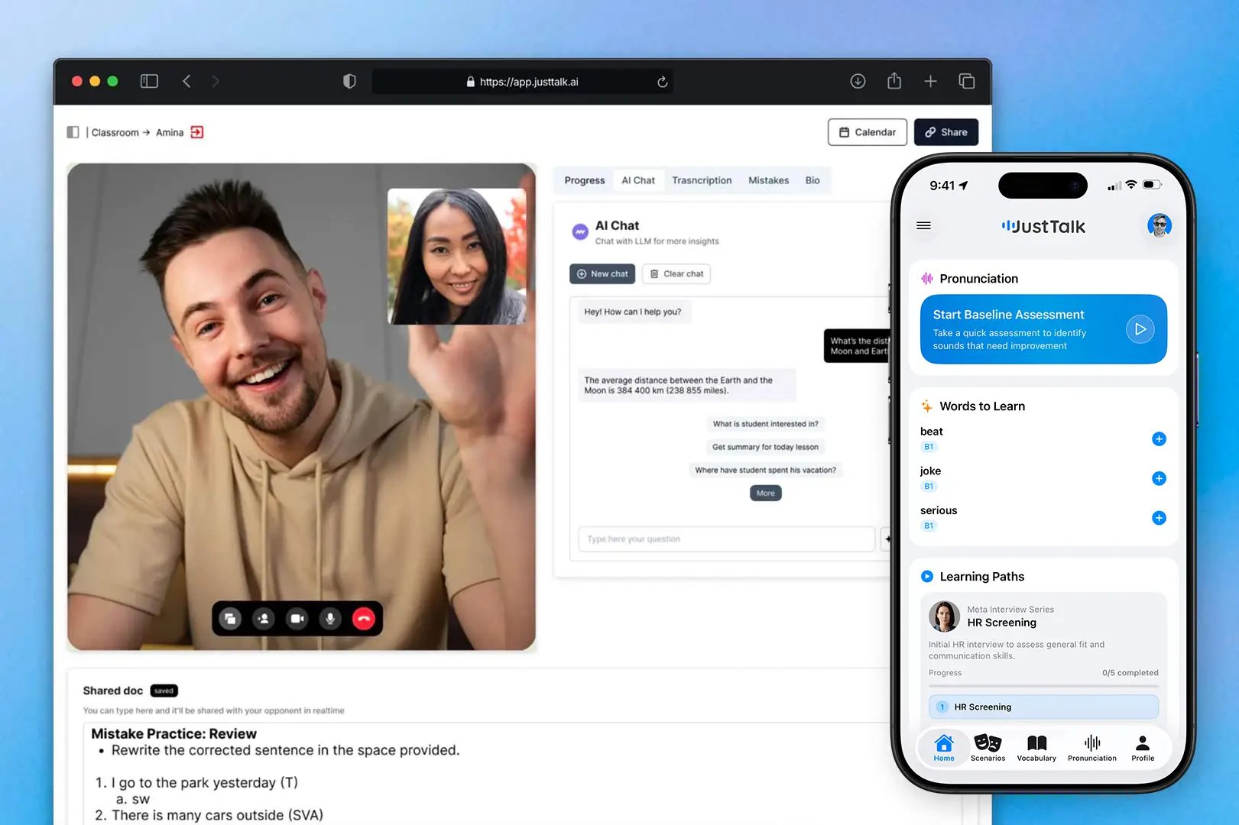Open Scenarios tab on phone
Screen dimensions: 1239x825
tap(988, 748)
